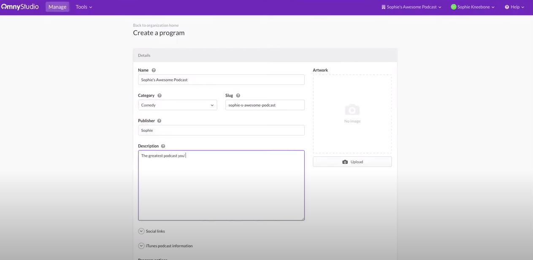Open the Tools dropdown menu
Screen dimensions: 533x260
pyautogui.click(x=84, y=7)
